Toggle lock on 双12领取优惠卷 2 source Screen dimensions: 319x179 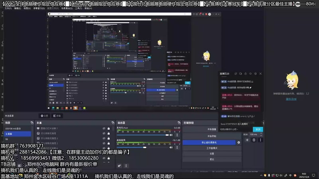click(108, 143)
